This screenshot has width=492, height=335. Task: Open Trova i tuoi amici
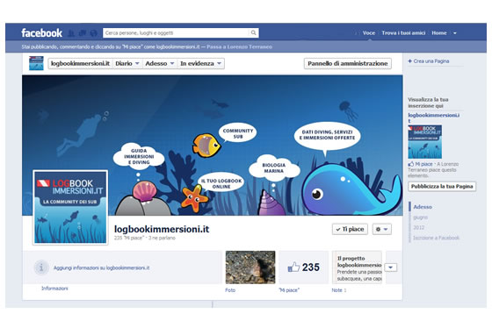click(403, 32)
